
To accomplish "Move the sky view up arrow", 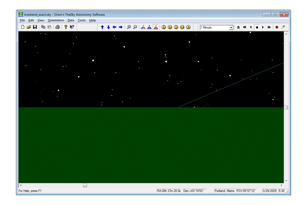I will click(102, 27).
